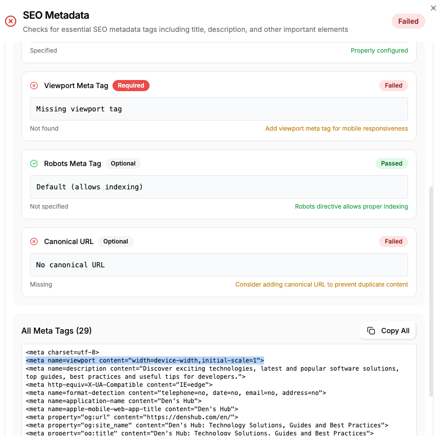Viewport: 442px width, 440px height.
Task: Copy all meta tags with Copy All
Action: coord(388,331)
